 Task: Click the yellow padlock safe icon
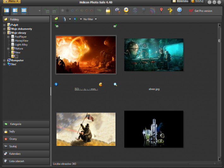(x=108, y=10)
